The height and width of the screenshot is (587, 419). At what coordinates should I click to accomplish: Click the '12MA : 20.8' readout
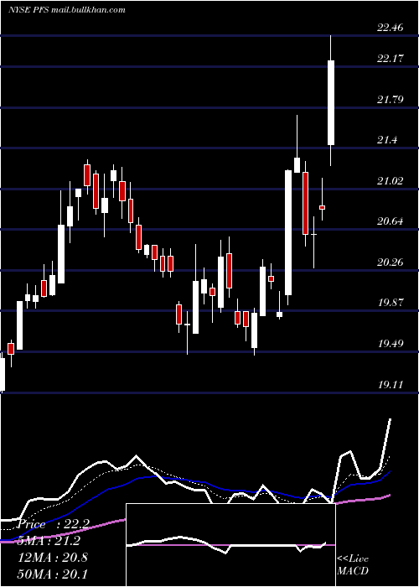pyautogui.click(x=53, y=557)
